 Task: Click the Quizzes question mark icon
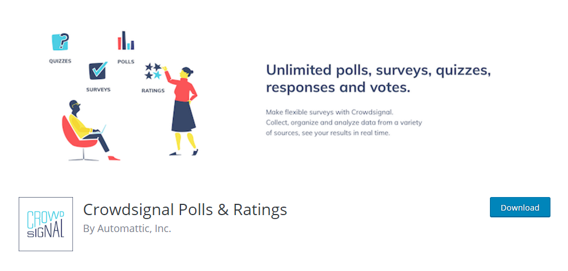[x=60, y=42]
